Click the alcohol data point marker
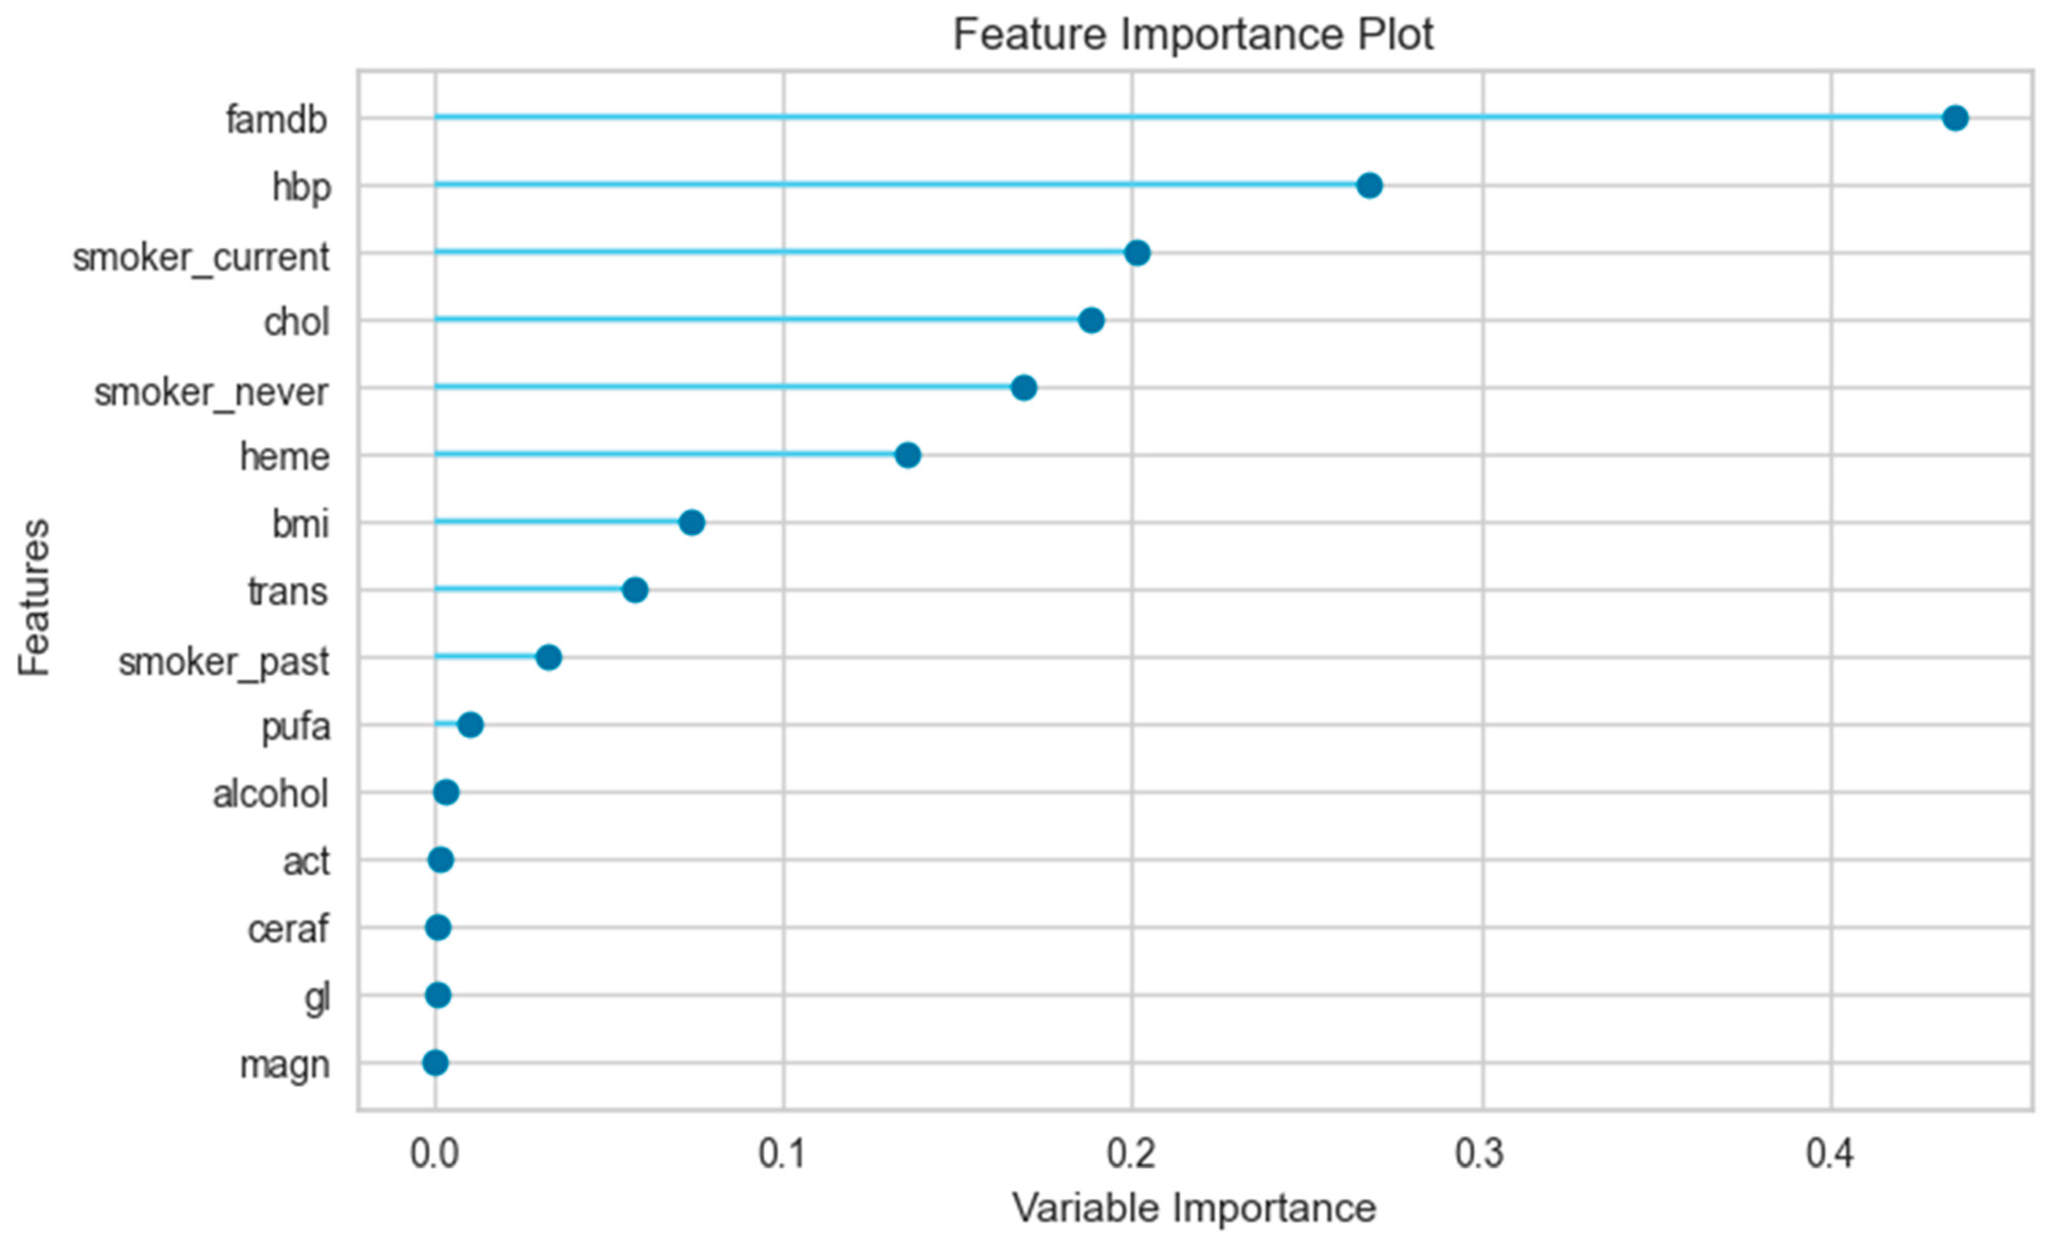Image resolution: width=2055 pixels, height=1248 pixels. tap(446, 792)
